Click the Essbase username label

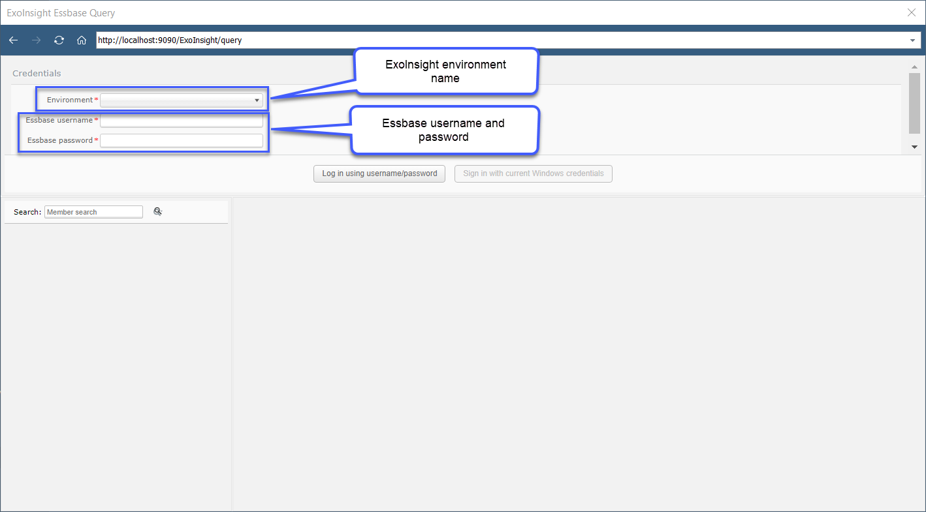point(59,120)
